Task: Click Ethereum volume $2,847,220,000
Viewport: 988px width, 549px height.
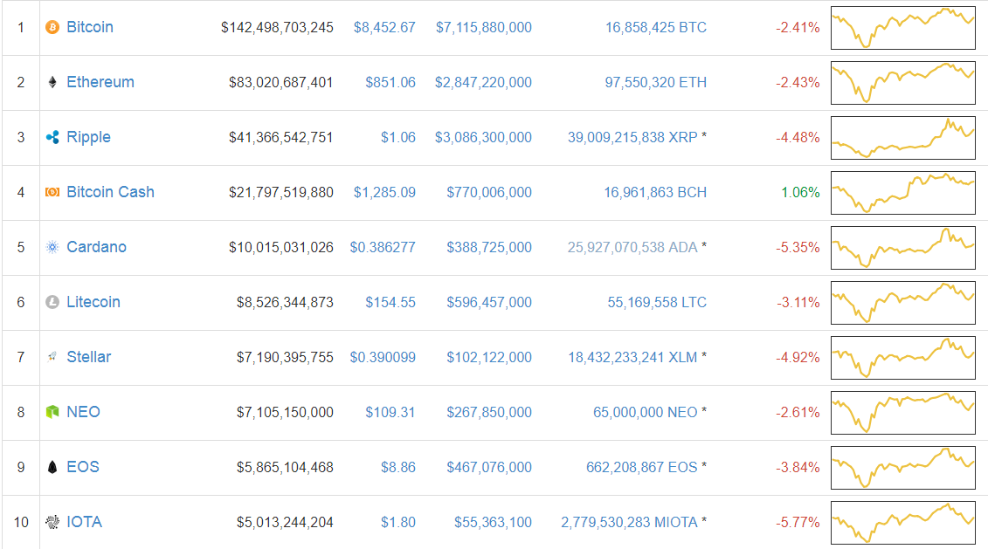Action: pos(483,82)
